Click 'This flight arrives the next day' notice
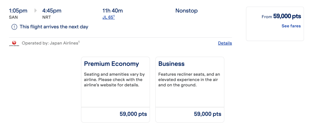The image size is (311, 126). point(54,27)
